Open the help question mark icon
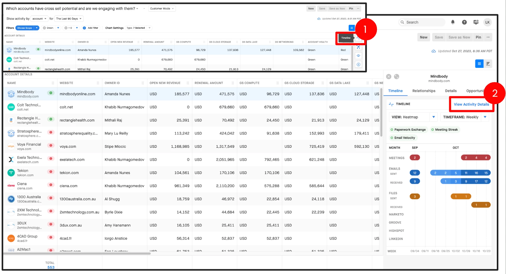 click(x=464, y=22)
